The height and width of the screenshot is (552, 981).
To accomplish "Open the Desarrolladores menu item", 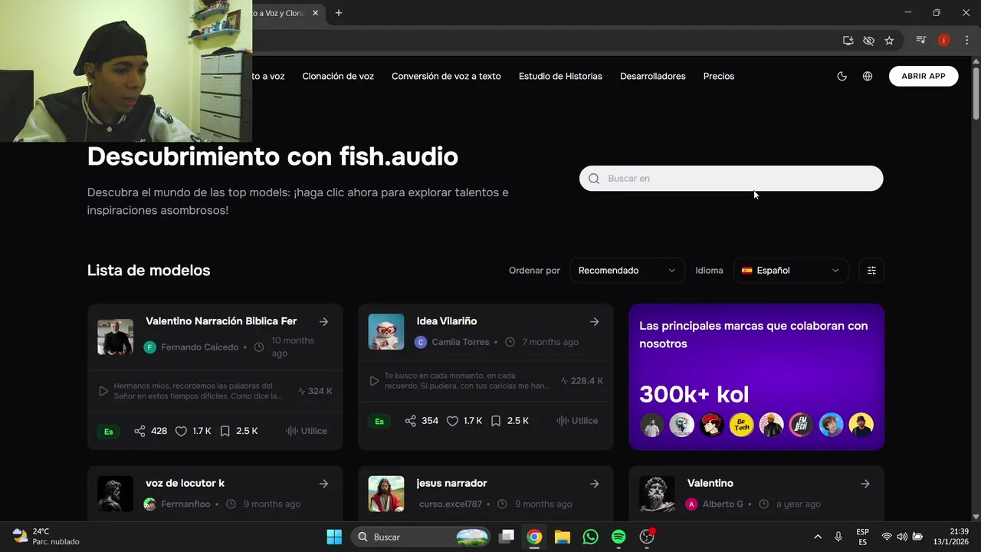I will [653, 76].
